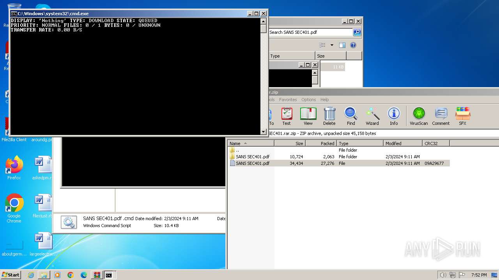Sort WinRAR list by Packed column

pyautogui.click(x=321, y=143)
